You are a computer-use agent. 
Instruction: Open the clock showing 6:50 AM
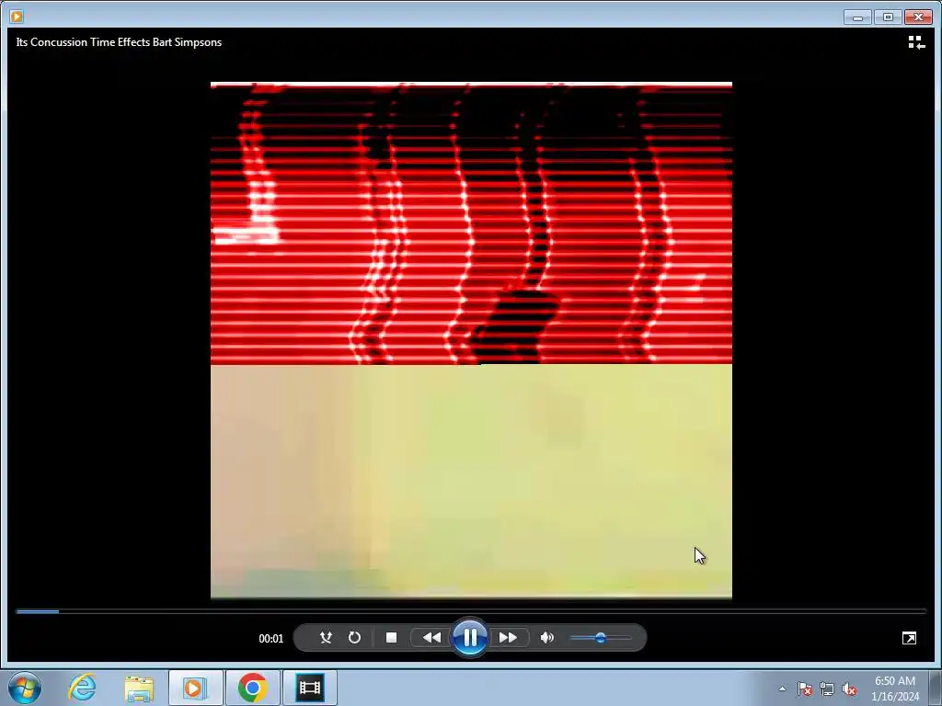point(895,688)
